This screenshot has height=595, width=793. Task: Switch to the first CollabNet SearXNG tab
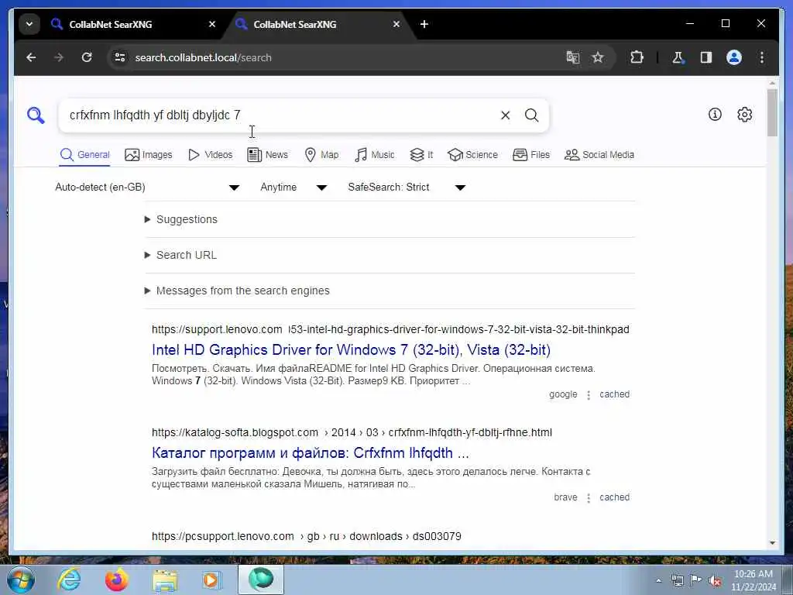pos(133,24)
